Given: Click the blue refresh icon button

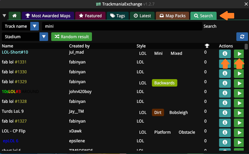Looking at the screenshot, I should 242,37.
